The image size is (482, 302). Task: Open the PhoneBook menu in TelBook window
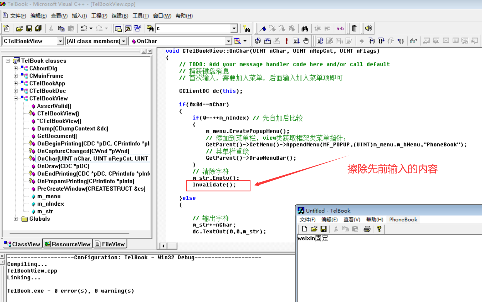point(403,220)
